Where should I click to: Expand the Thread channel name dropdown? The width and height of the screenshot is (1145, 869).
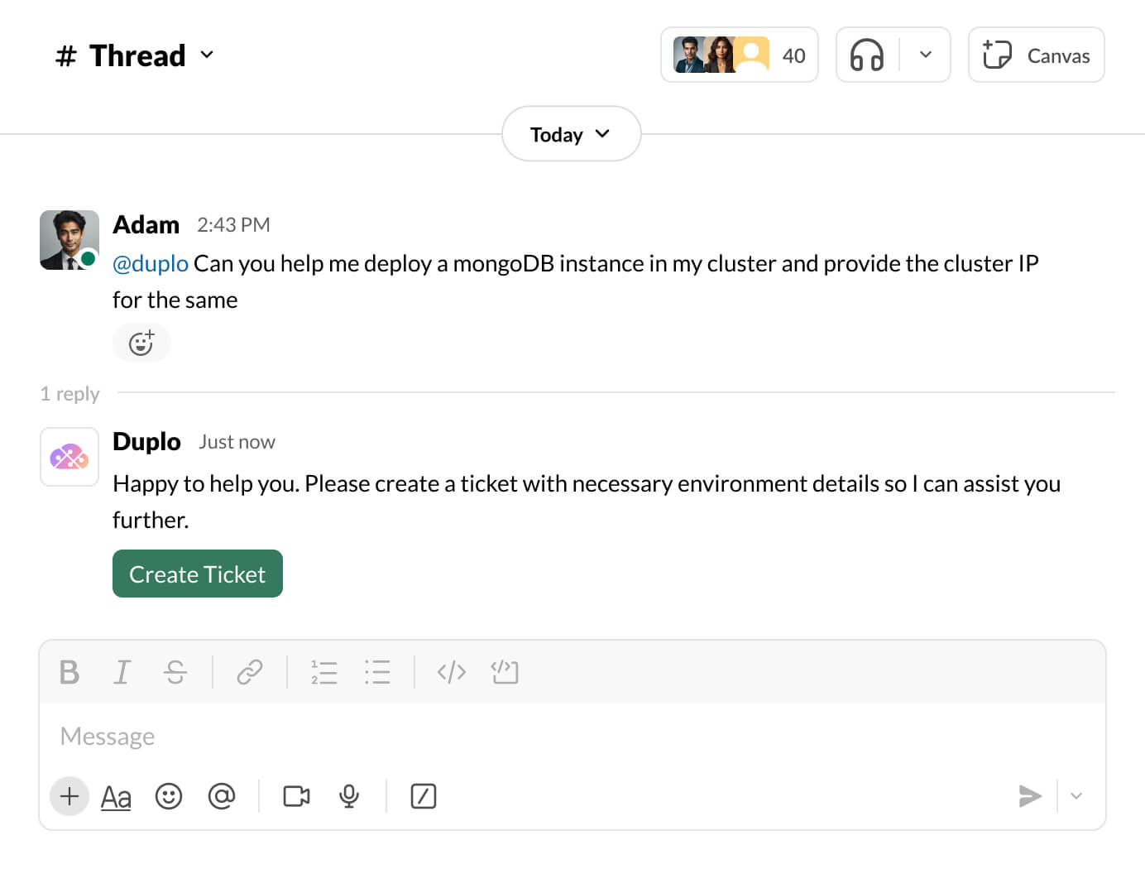[207, 55]
